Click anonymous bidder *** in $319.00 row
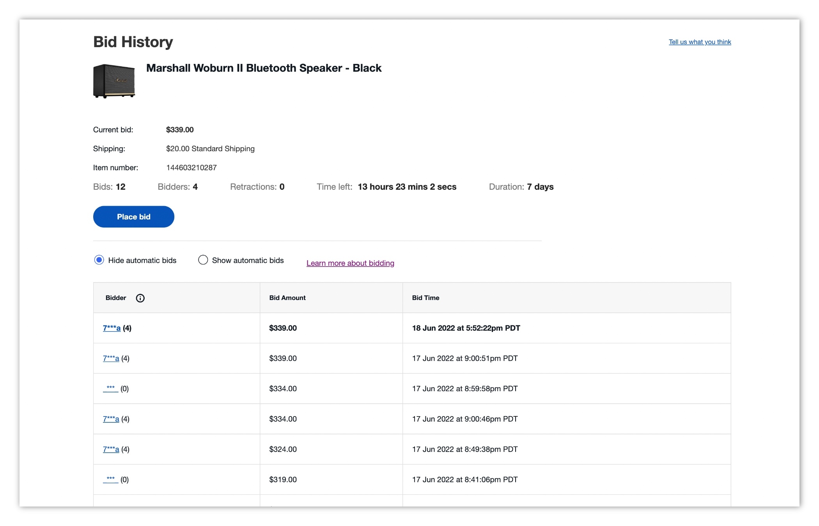Viewport: 819px width, 526px height. (x=110, y=480)
